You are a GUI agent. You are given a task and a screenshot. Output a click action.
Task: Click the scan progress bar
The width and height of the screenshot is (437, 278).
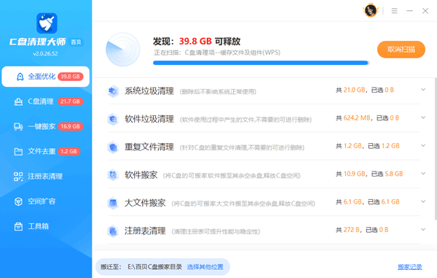click(261, 63)
